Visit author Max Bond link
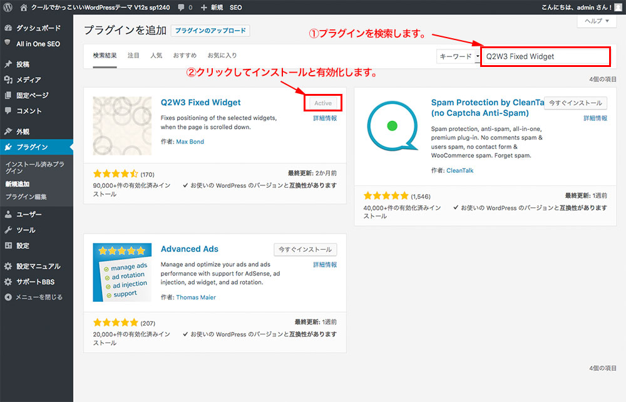Image resolution: width=626 pixels, height=402 pixels. [190, 142]
